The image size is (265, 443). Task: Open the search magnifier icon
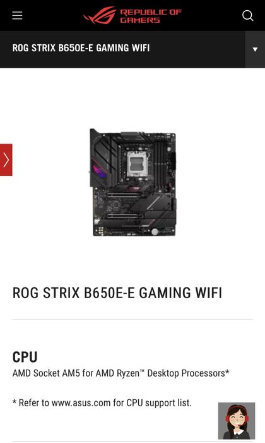tap(248, 16)
